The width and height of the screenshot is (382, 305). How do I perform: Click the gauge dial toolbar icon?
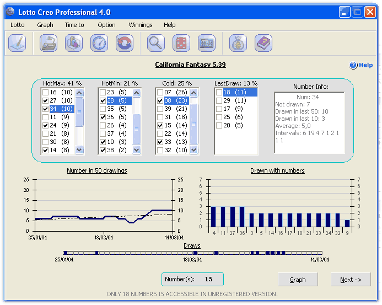(99, 43)
